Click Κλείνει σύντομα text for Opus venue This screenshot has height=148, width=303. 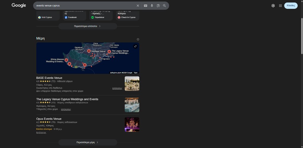44,129
